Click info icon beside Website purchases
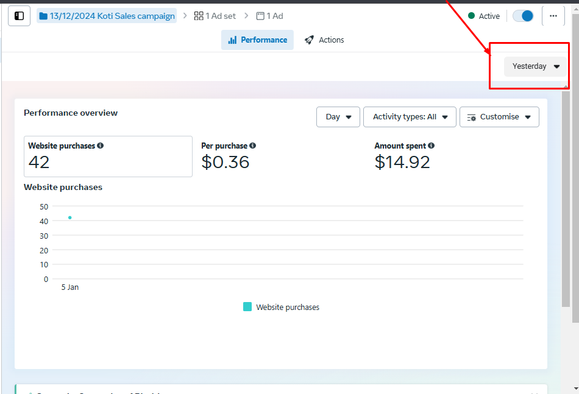This screenshot has height=394, width=579. point(100,146)
